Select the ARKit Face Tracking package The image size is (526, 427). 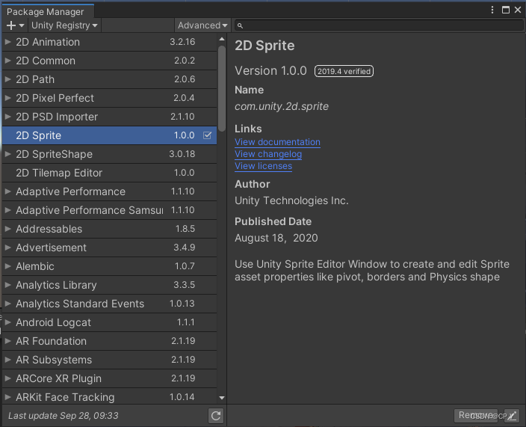pos(109,397)
